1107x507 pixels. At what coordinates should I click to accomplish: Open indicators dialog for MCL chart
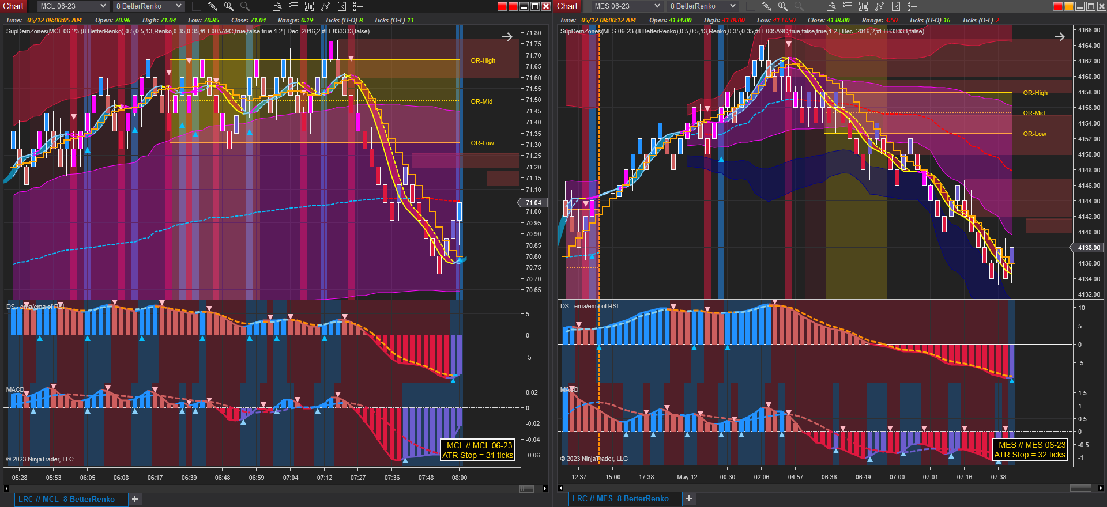326,6
